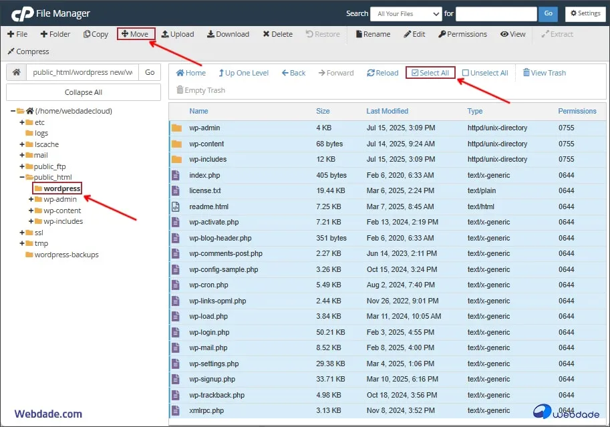Viewport: 610px width, 427px height.
Task: Collapse the public_html tree node
Action: click(22, 177)
